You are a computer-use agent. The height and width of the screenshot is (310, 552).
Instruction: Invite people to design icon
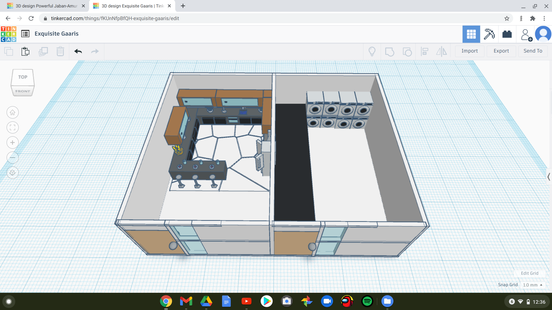tap(526, 35)
